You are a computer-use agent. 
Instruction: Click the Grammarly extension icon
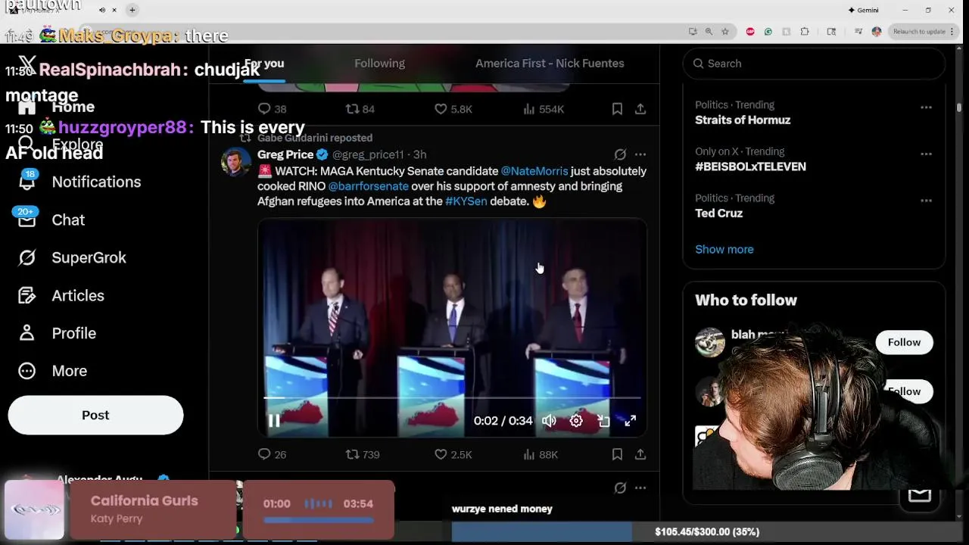click(768, 32)
